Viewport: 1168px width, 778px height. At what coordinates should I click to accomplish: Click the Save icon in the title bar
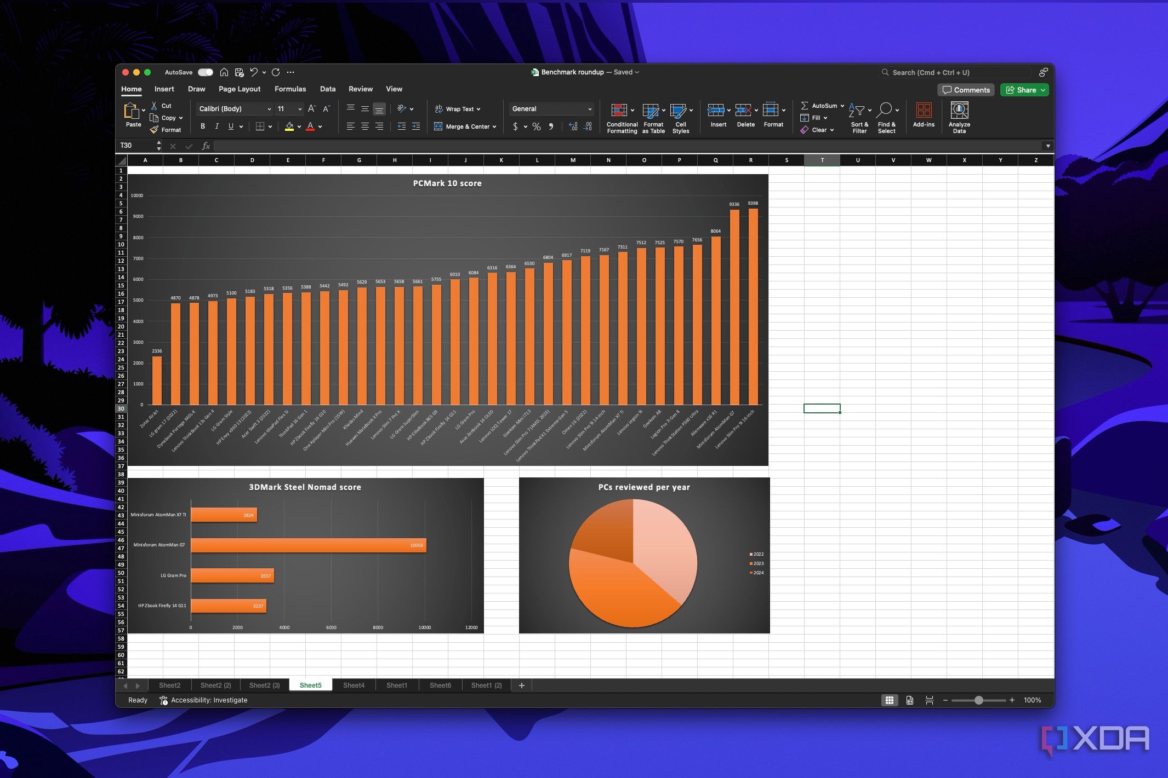click(x=239, y=72)
